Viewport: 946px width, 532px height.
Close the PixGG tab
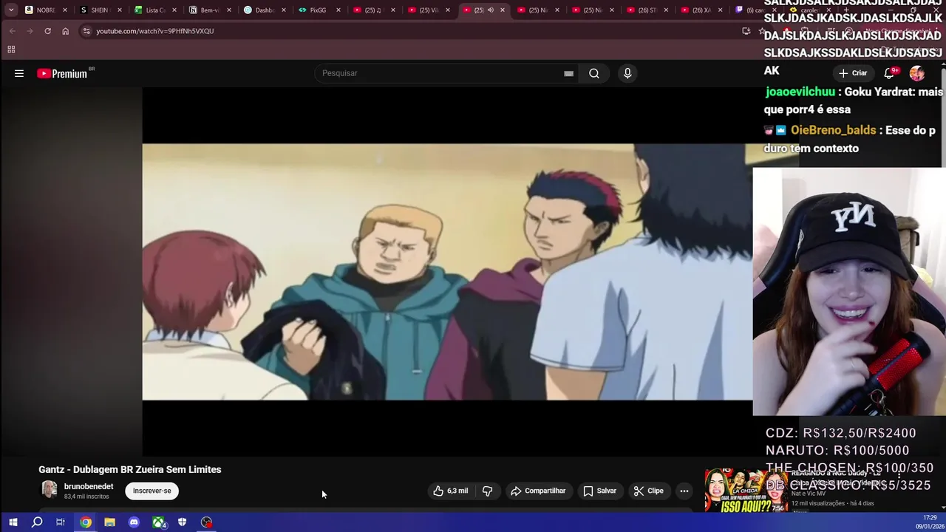click(338, 10)
